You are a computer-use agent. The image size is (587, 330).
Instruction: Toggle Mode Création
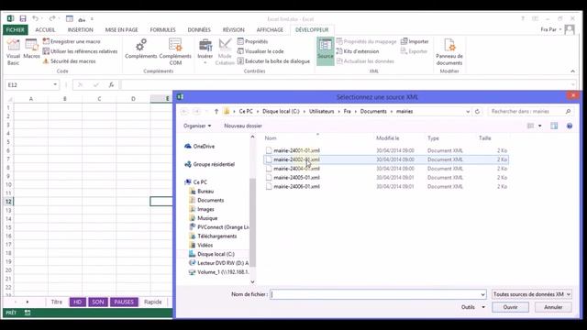click(225, 51)
